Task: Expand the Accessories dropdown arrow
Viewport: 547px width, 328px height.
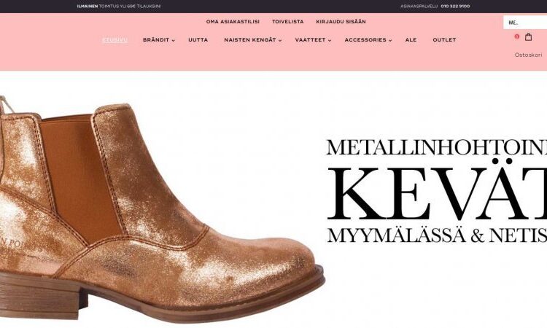Action: [x=390, y=40]
